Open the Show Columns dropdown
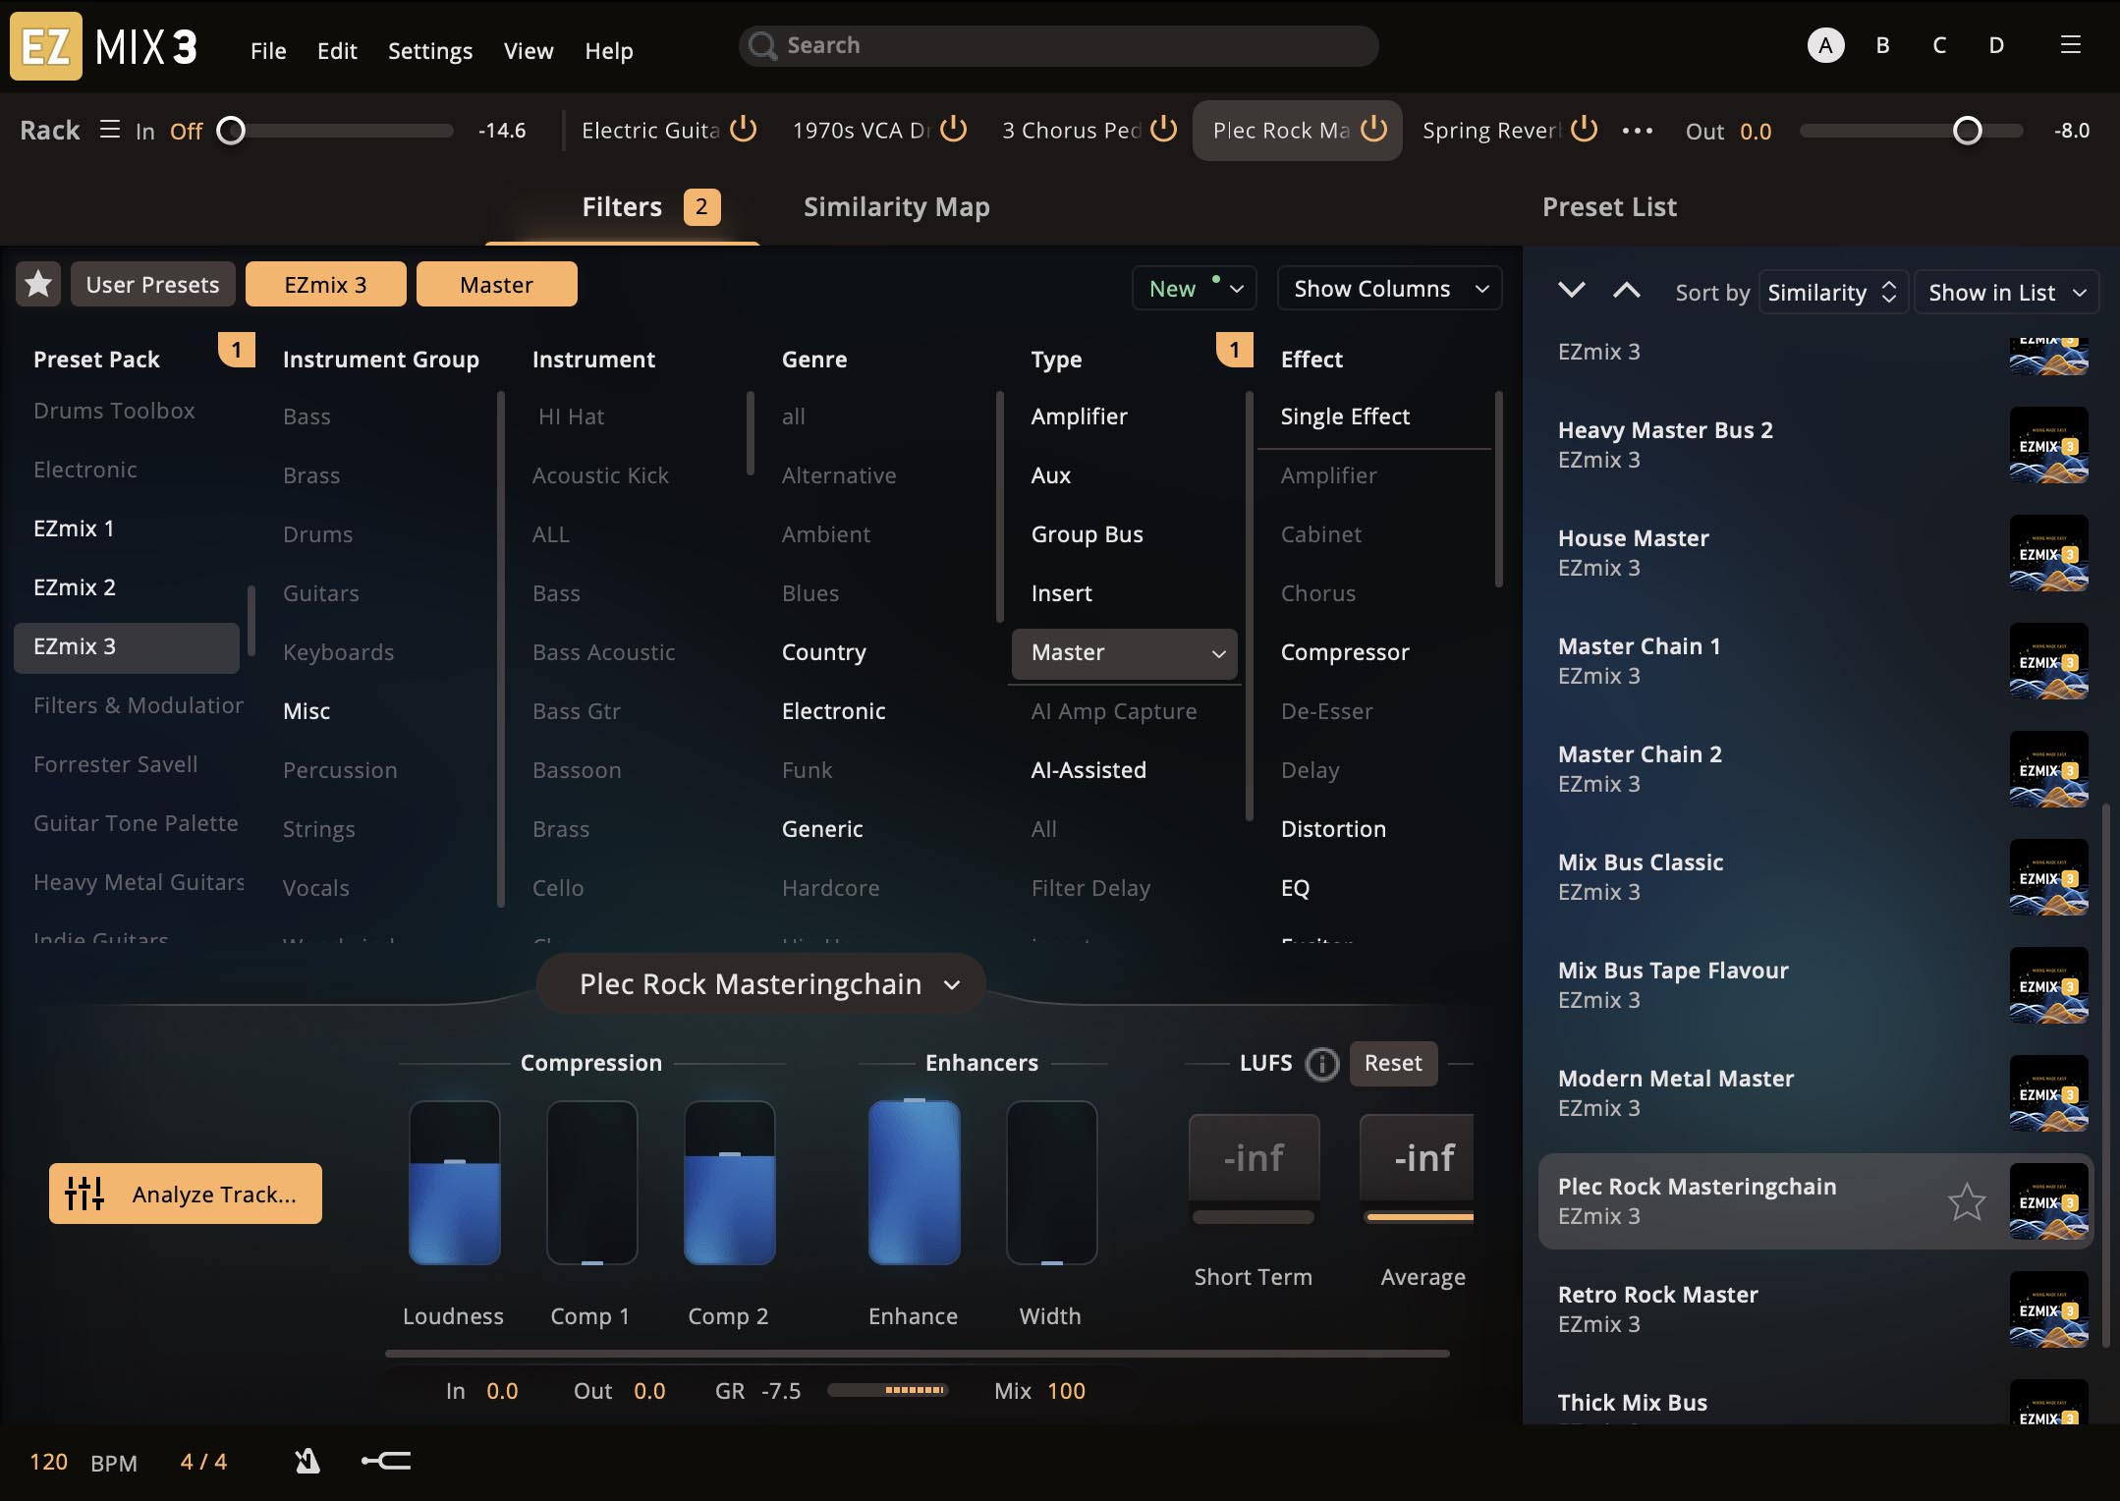This screenshot has height=1501, width=2120. [x=1389, y=288]
